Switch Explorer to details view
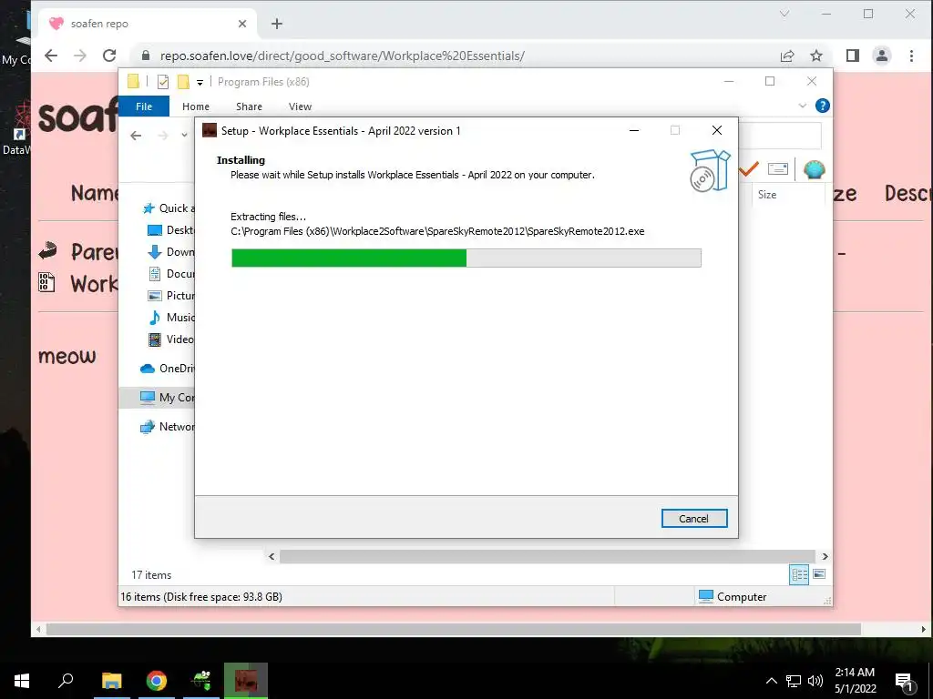This screenshot has width=933, height=699. pyautogui.click(x=799, y=574)
